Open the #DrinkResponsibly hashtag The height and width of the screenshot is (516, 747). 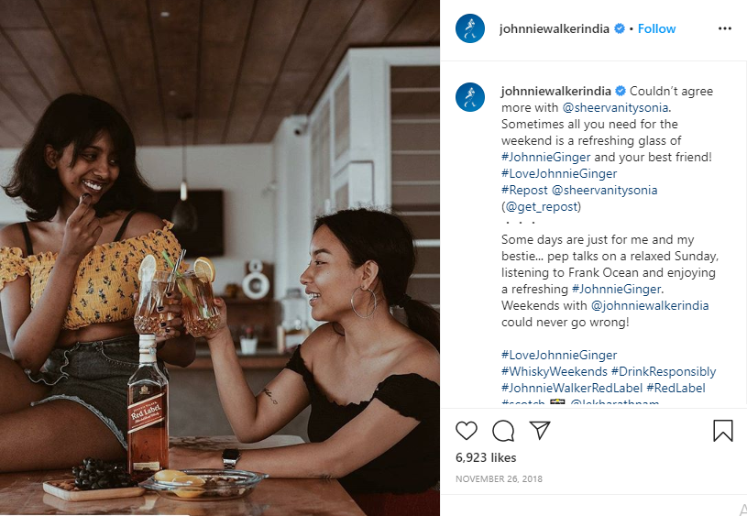[664, 371]
